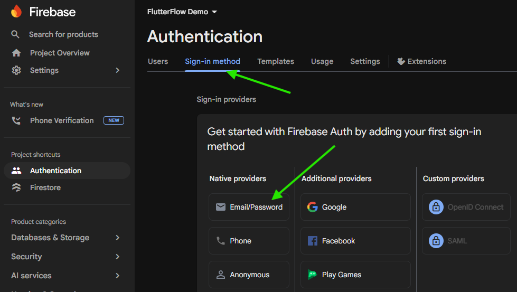Open Phone Verification in sidebar
The width and height of the screenshot is (517, 292).
62,120
